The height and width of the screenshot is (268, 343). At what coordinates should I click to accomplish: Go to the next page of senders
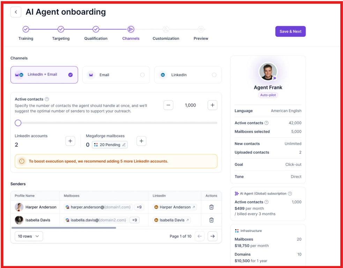coord(212,236)
